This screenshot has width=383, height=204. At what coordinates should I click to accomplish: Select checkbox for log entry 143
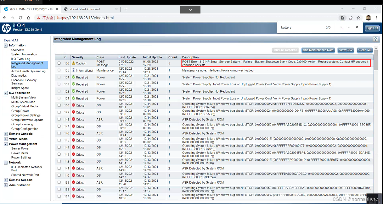click(59, 154)
